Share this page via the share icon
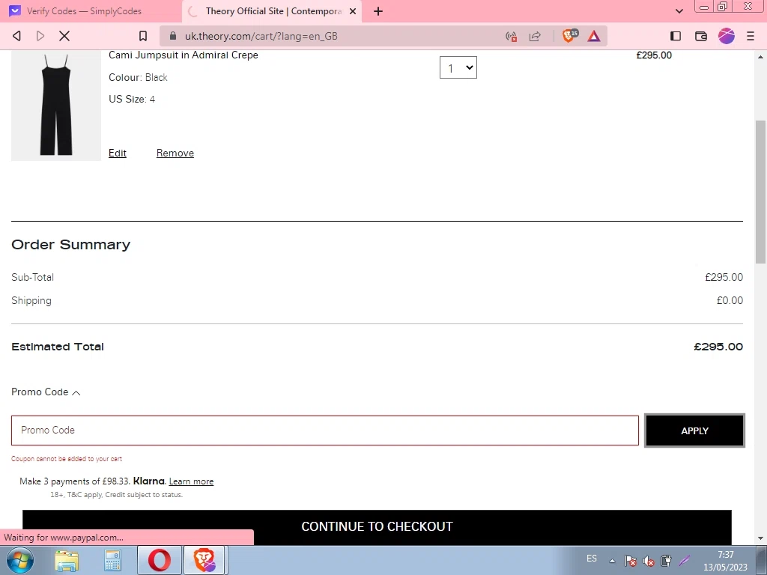The image size is (767, 575). tap(535, 36)
